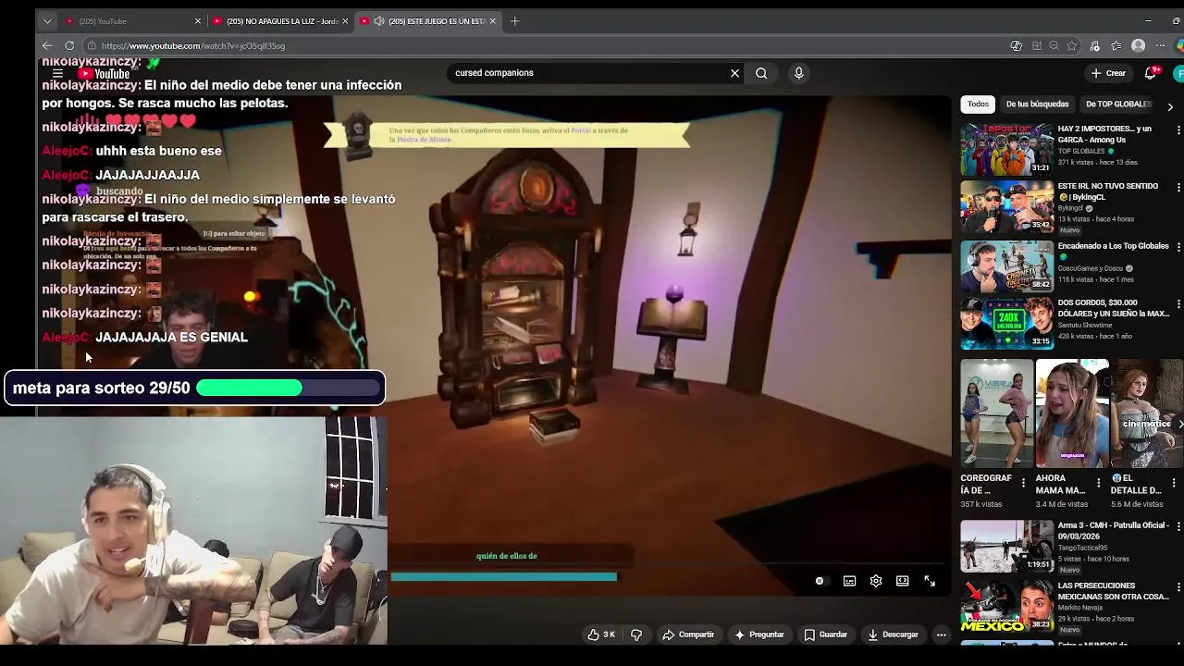The image size is (1184, 666).
Task: Open options for 'DOS GORDOS' video
Action: pos(1178,304)
